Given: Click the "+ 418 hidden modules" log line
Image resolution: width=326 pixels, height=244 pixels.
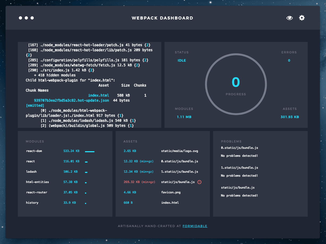Looking at the screenshot, I should pos(55,75).
